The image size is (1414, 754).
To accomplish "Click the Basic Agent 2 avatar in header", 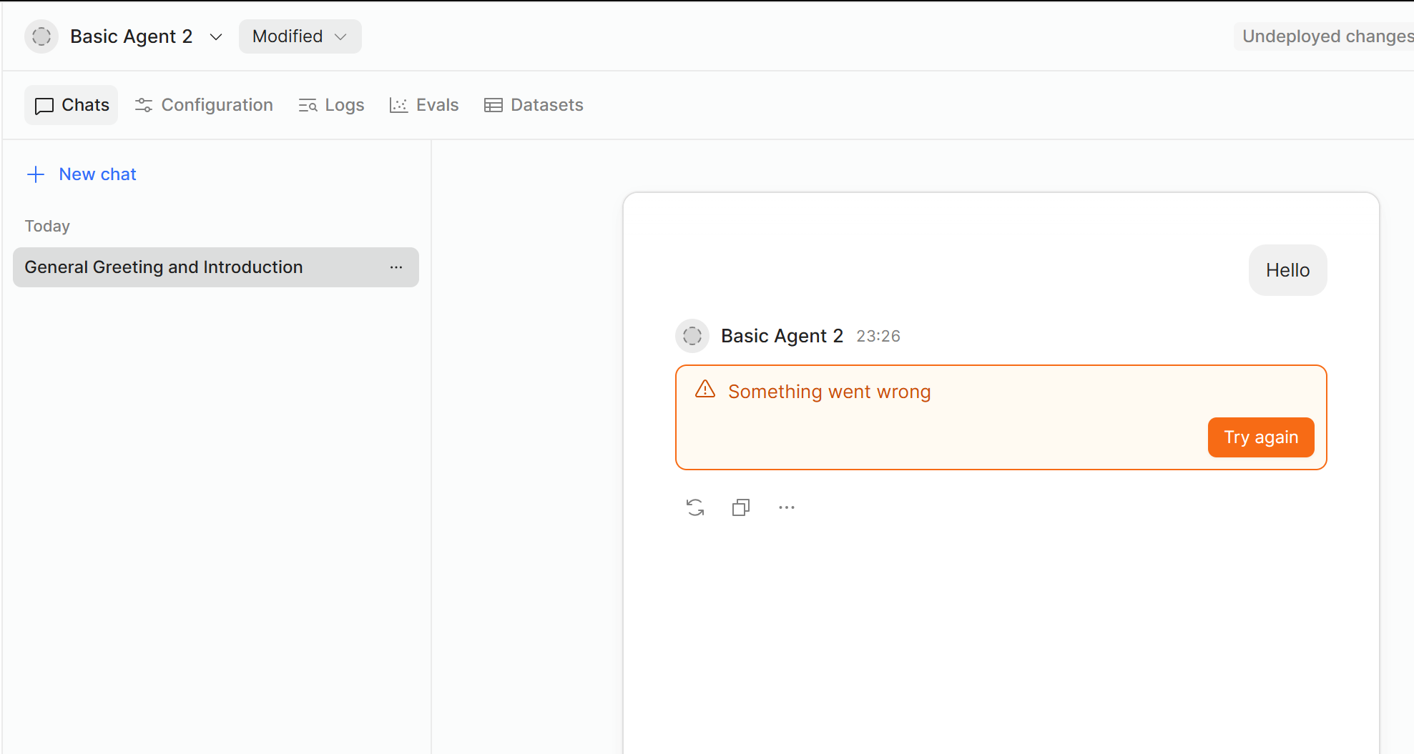I will pyautogui.click(x=41, y=36).
